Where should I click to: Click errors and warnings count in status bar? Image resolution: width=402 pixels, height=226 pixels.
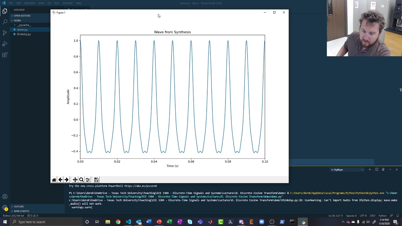click(x=33, y=216)
